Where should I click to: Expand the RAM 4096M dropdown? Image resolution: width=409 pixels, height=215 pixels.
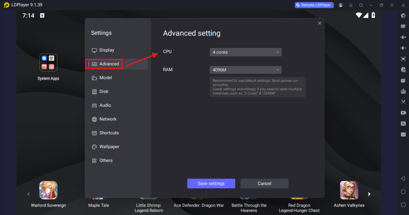[245, 70]
